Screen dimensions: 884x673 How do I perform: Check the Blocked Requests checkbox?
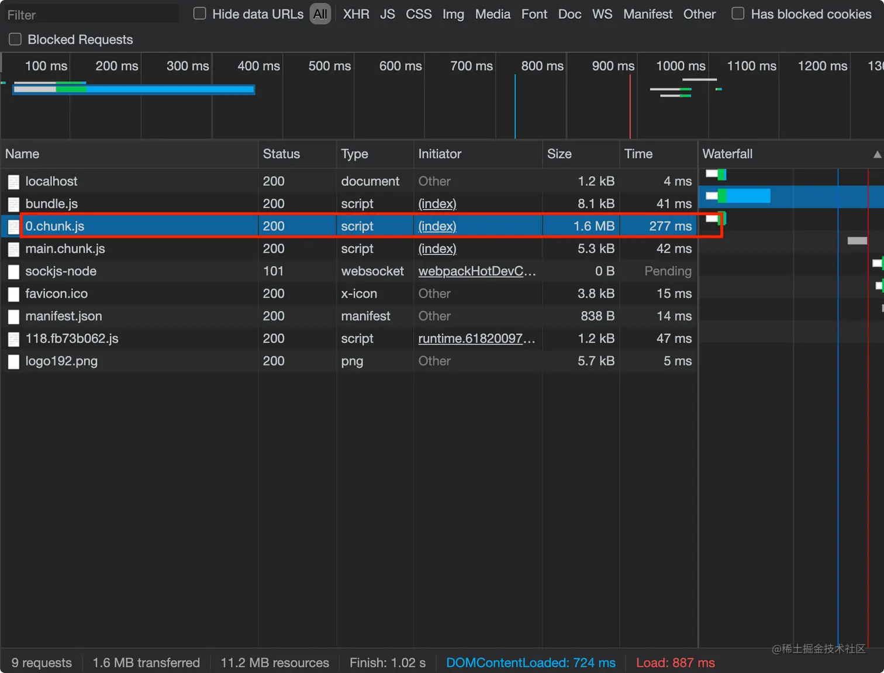15,39
